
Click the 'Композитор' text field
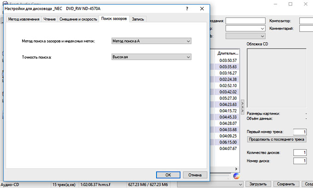coord(306,21)
